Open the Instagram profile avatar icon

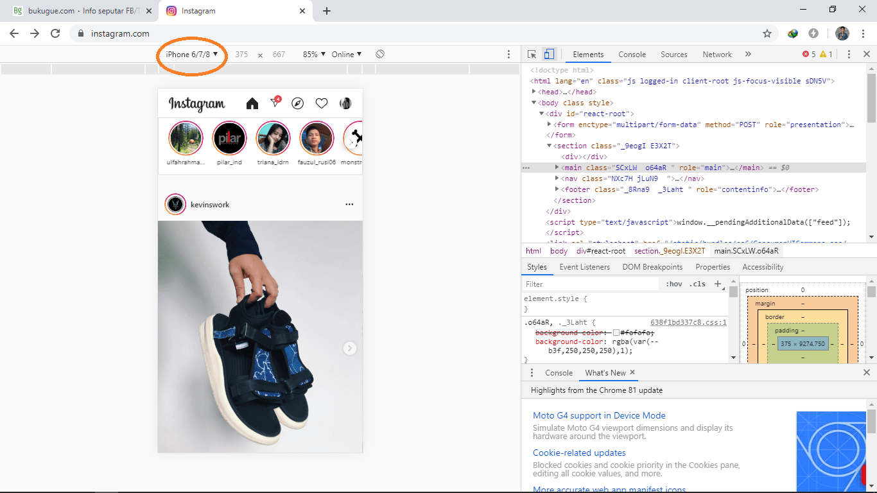(345, 103)
